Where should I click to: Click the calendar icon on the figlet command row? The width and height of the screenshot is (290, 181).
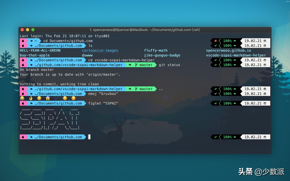tap(265, 103)
